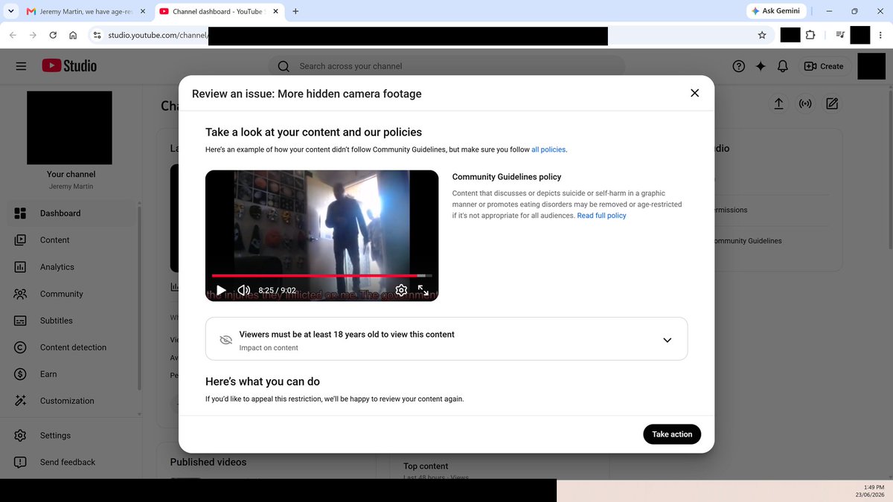
Task: Open Analytics in the sidebar
Action: (71, 267)
